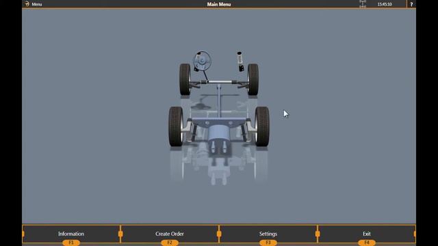Image resolution: width=438 pixels, height=246 pixels.
Task: Click the vehicle axle status icon
Action: 363,4
